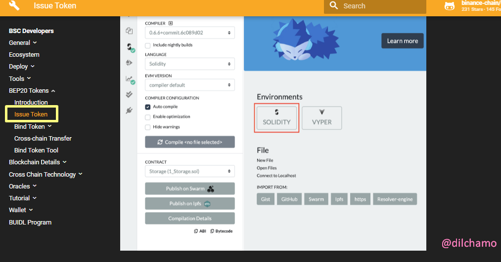
Task: Open Cross-chain Transfer page
Action: coord(43,138)
